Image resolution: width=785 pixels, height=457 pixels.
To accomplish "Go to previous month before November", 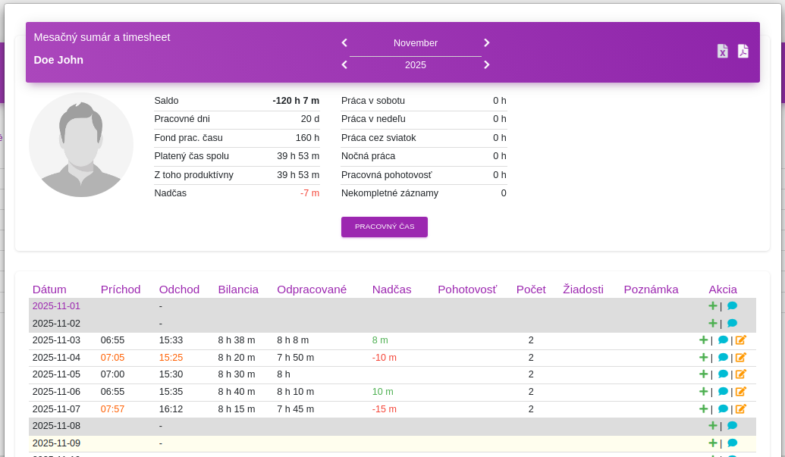I will coord(344,43).
